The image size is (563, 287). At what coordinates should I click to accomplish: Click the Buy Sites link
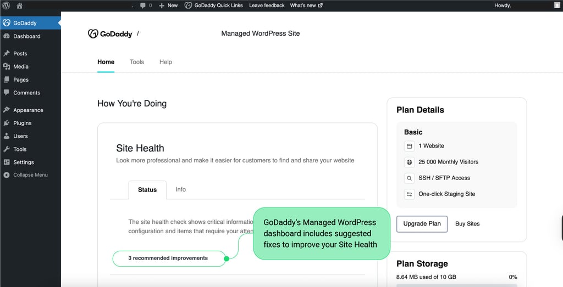[467, 224]
